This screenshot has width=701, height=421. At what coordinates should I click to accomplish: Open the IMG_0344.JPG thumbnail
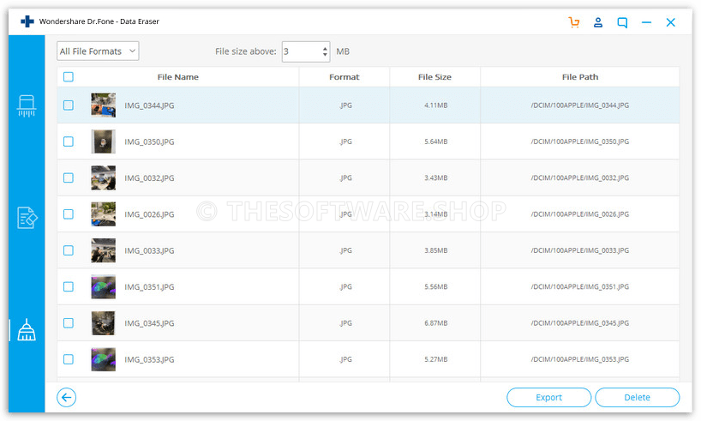pos(104,105)
